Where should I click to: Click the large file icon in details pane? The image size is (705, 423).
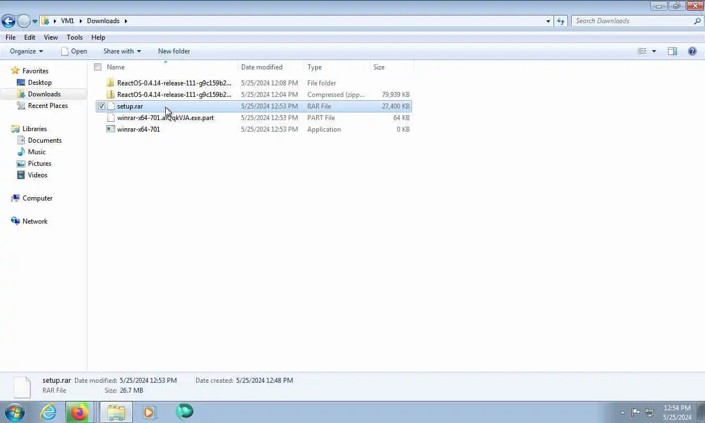click(x=22, y=387)
